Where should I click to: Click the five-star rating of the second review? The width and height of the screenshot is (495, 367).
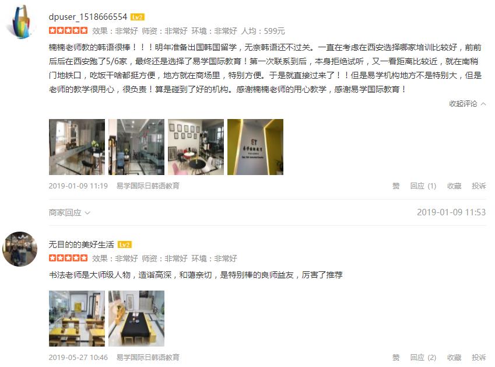68,258
